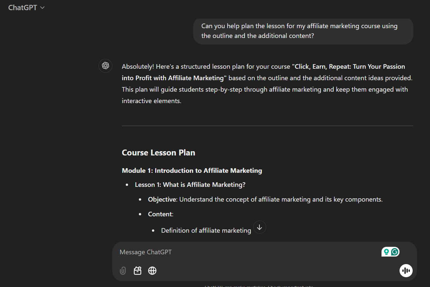Click the Definition of affiliate marketing bullet
The image size is (430, 287).
206,230
